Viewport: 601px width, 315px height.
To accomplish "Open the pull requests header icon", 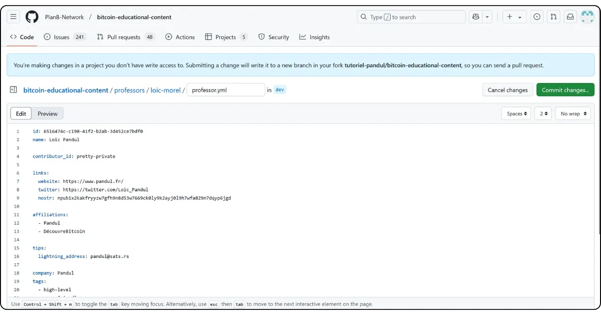I will click(x=554, y=17).
